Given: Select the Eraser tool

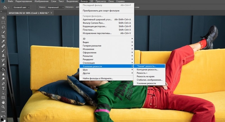Looking at the screenshot, I should pos(3,65).
